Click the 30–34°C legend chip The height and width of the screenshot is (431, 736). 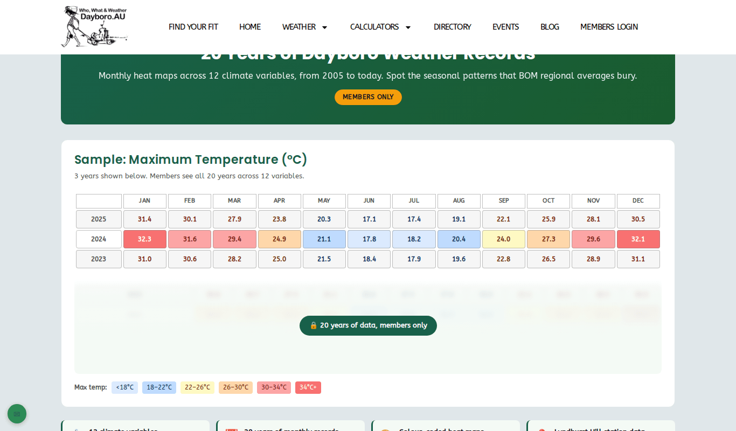pyautogui.click(x=274, y=387)
